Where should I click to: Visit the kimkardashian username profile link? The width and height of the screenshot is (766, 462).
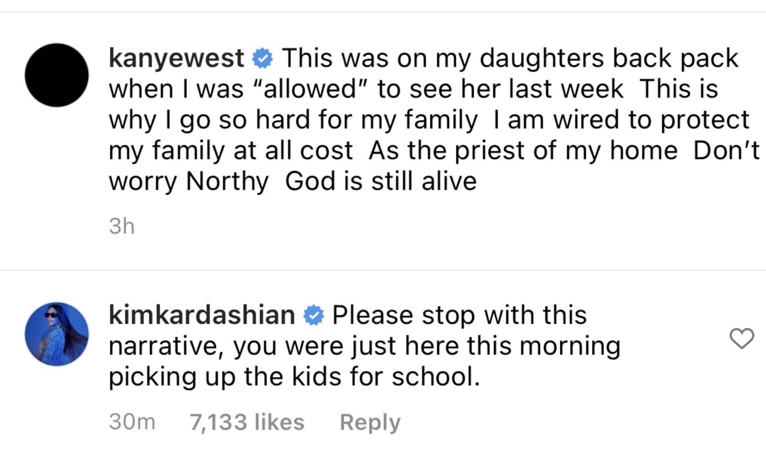(x=201, y=315)
